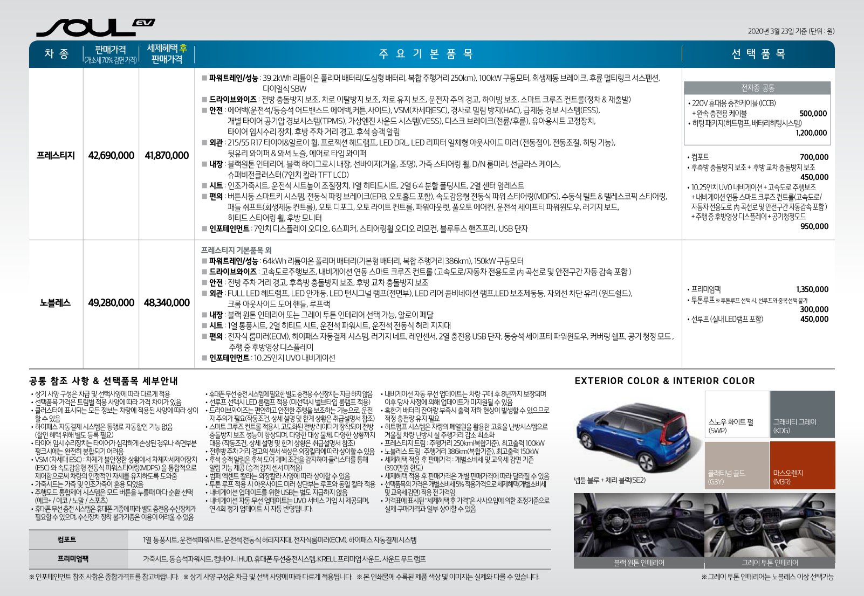Pick the Gravity Grey (KDG) color swatch

(802, 414)
